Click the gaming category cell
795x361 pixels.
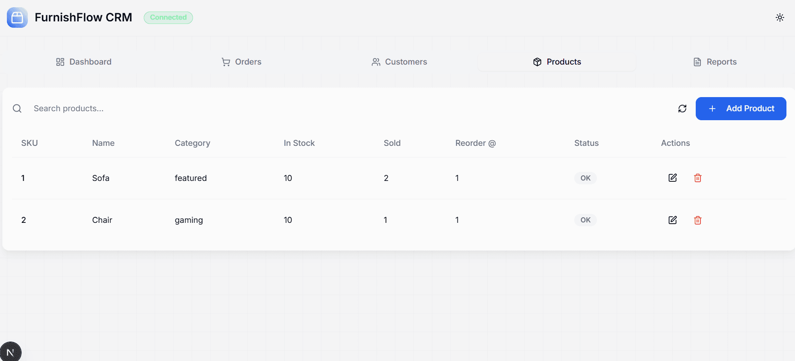(189, 220)
